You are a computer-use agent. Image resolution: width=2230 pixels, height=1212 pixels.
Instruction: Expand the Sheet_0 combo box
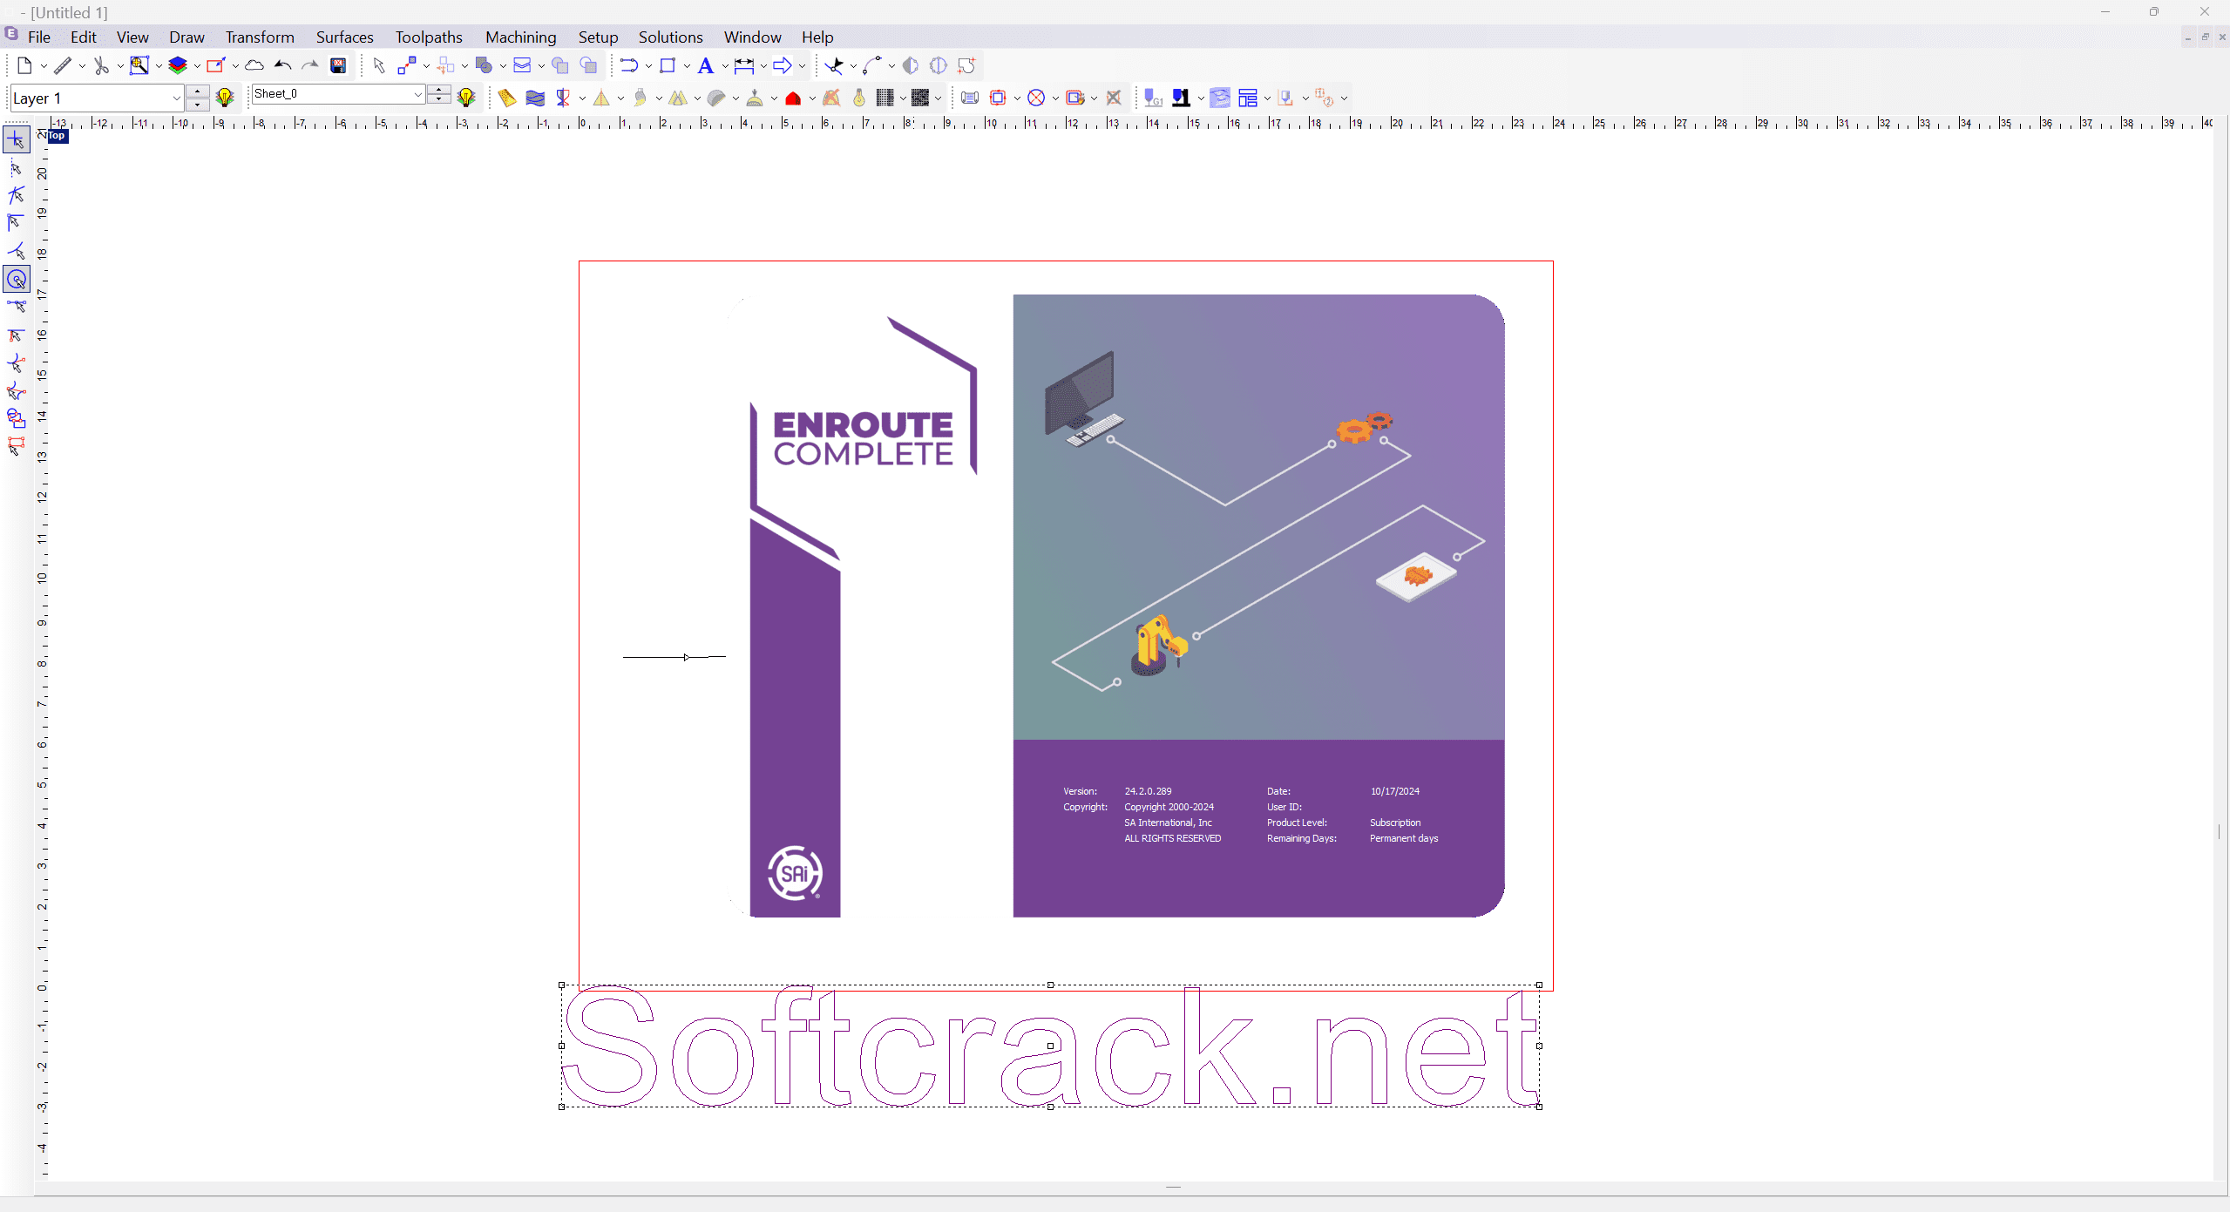[x=417, y=94]
